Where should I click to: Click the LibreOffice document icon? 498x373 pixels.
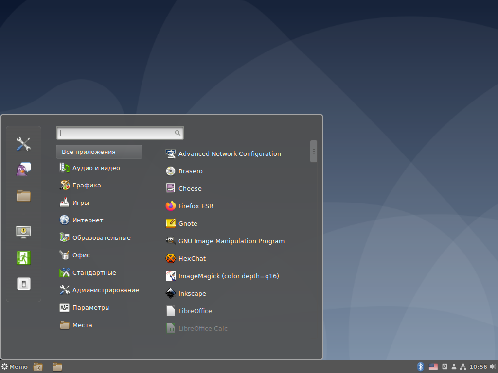pos(171,311)
